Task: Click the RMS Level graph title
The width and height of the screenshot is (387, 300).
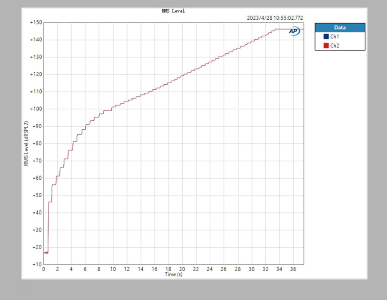Action: click(x=173, y=11)
